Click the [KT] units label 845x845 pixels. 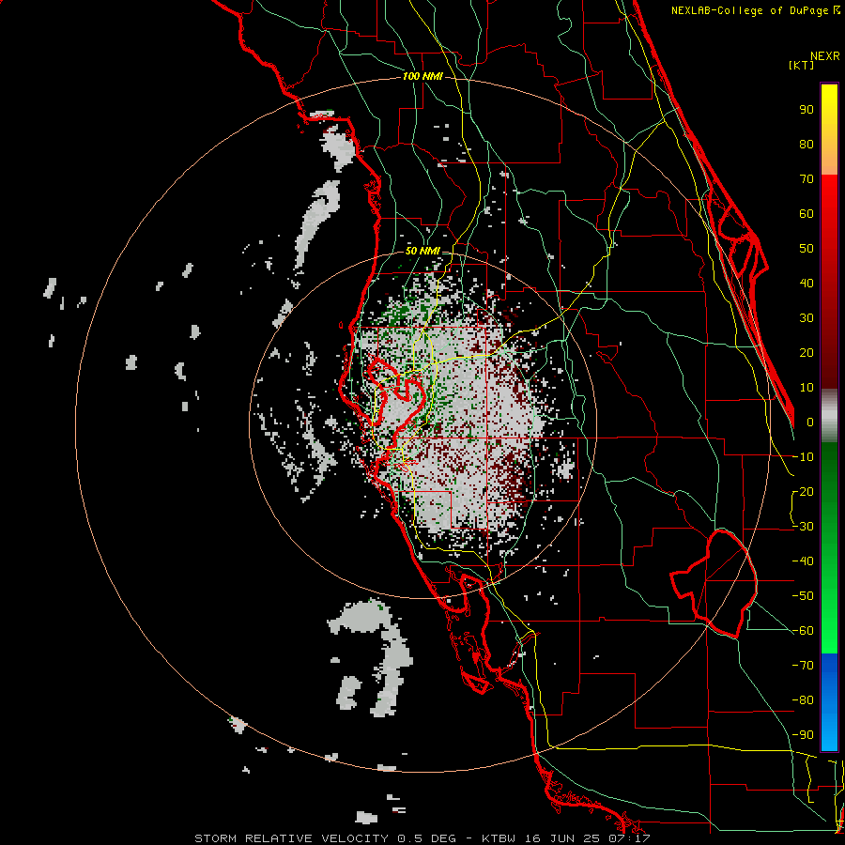(801, 65)
